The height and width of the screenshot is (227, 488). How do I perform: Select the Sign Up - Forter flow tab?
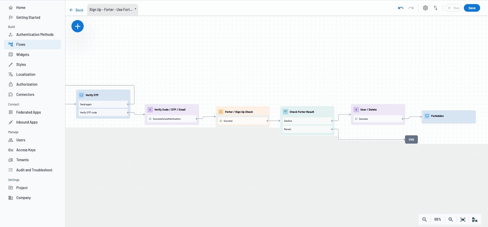111,10
